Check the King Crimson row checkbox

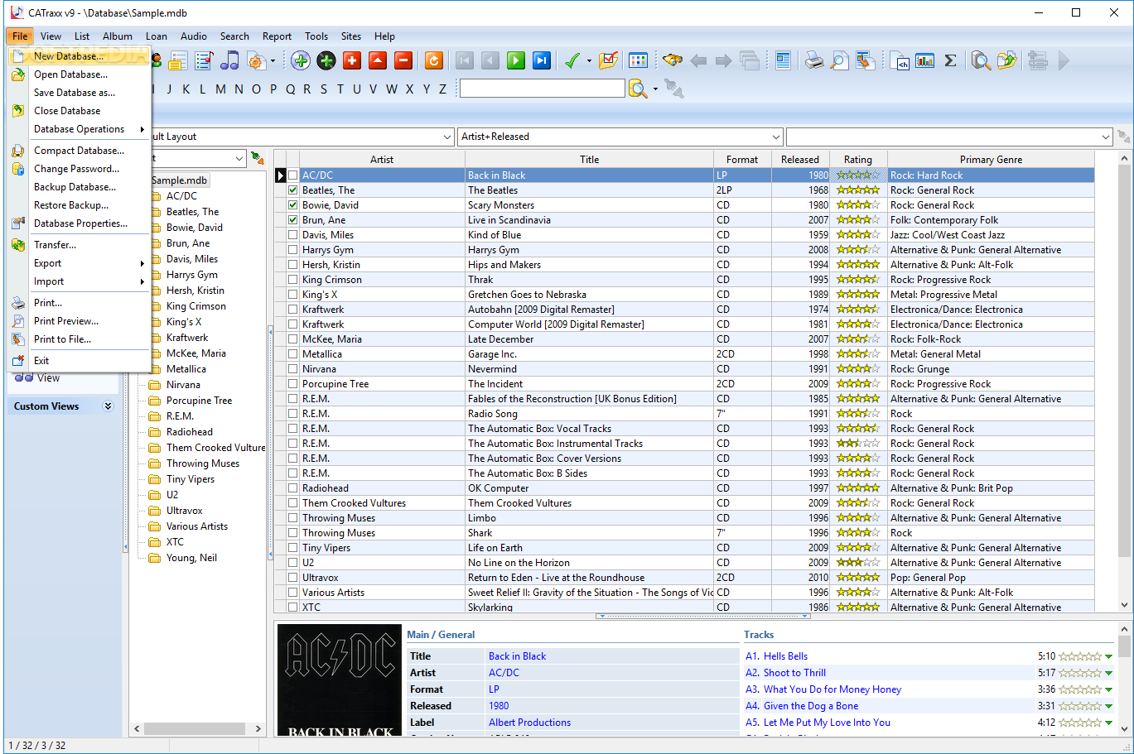(292, 280)
